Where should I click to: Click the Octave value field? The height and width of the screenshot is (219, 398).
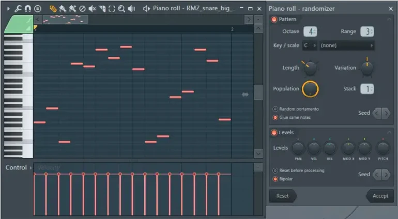coord(310,32)
